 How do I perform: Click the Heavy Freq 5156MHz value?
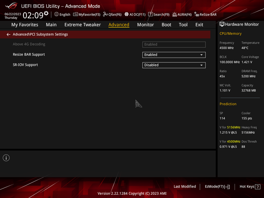tap(248, 133)
